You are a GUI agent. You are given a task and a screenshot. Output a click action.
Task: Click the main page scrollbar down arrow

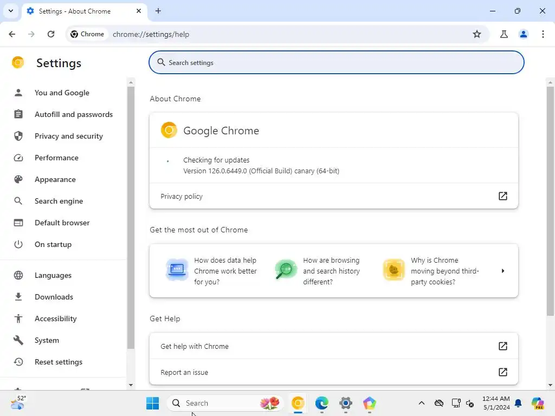pos(550,385)
